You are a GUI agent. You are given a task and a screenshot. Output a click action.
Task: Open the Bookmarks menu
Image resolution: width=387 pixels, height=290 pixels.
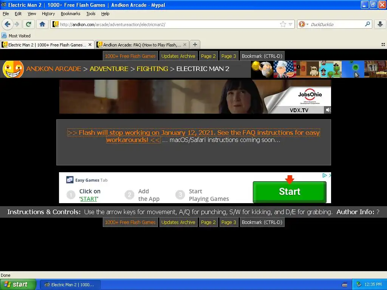(x=70, y=14)
